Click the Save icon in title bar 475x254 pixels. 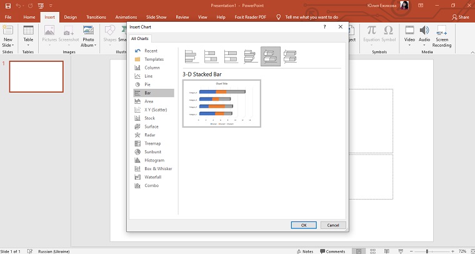7,6
